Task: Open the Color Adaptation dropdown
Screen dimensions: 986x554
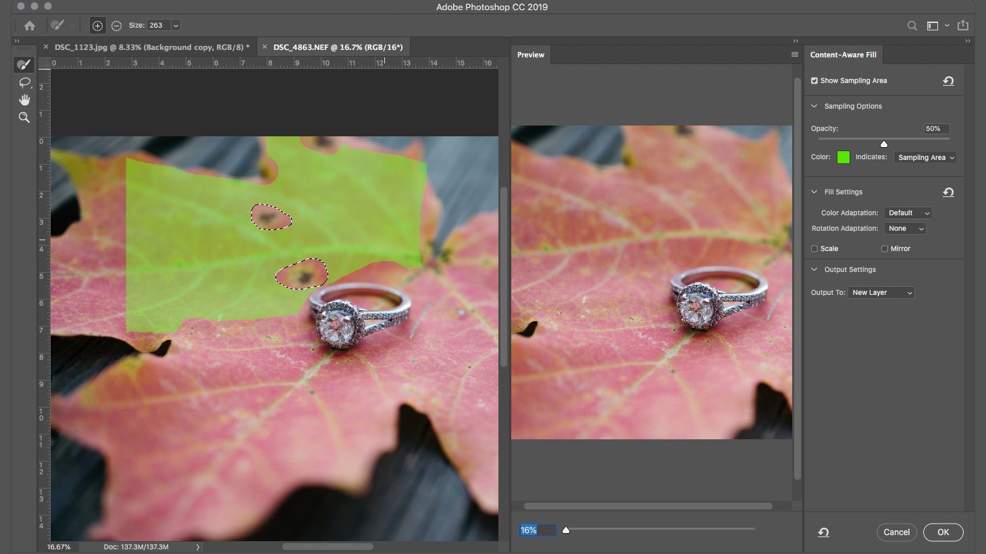Action: 908,213
